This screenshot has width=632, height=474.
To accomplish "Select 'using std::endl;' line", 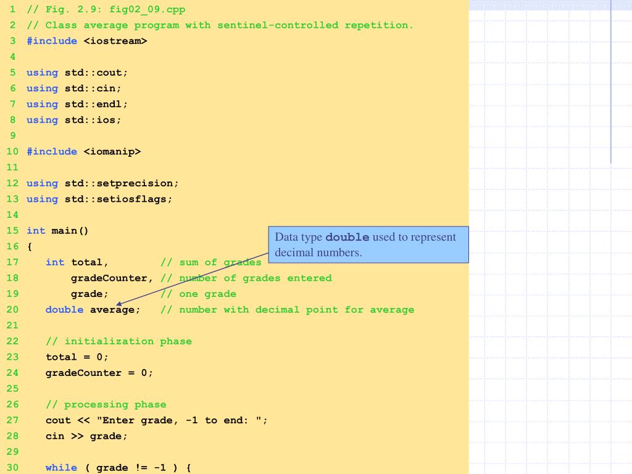I will (77, 104).
